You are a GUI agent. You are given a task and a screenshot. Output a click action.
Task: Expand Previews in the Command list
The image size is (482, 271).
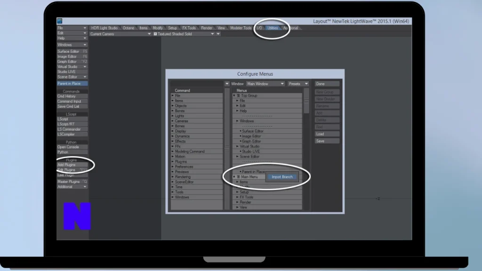pos(173,172)
